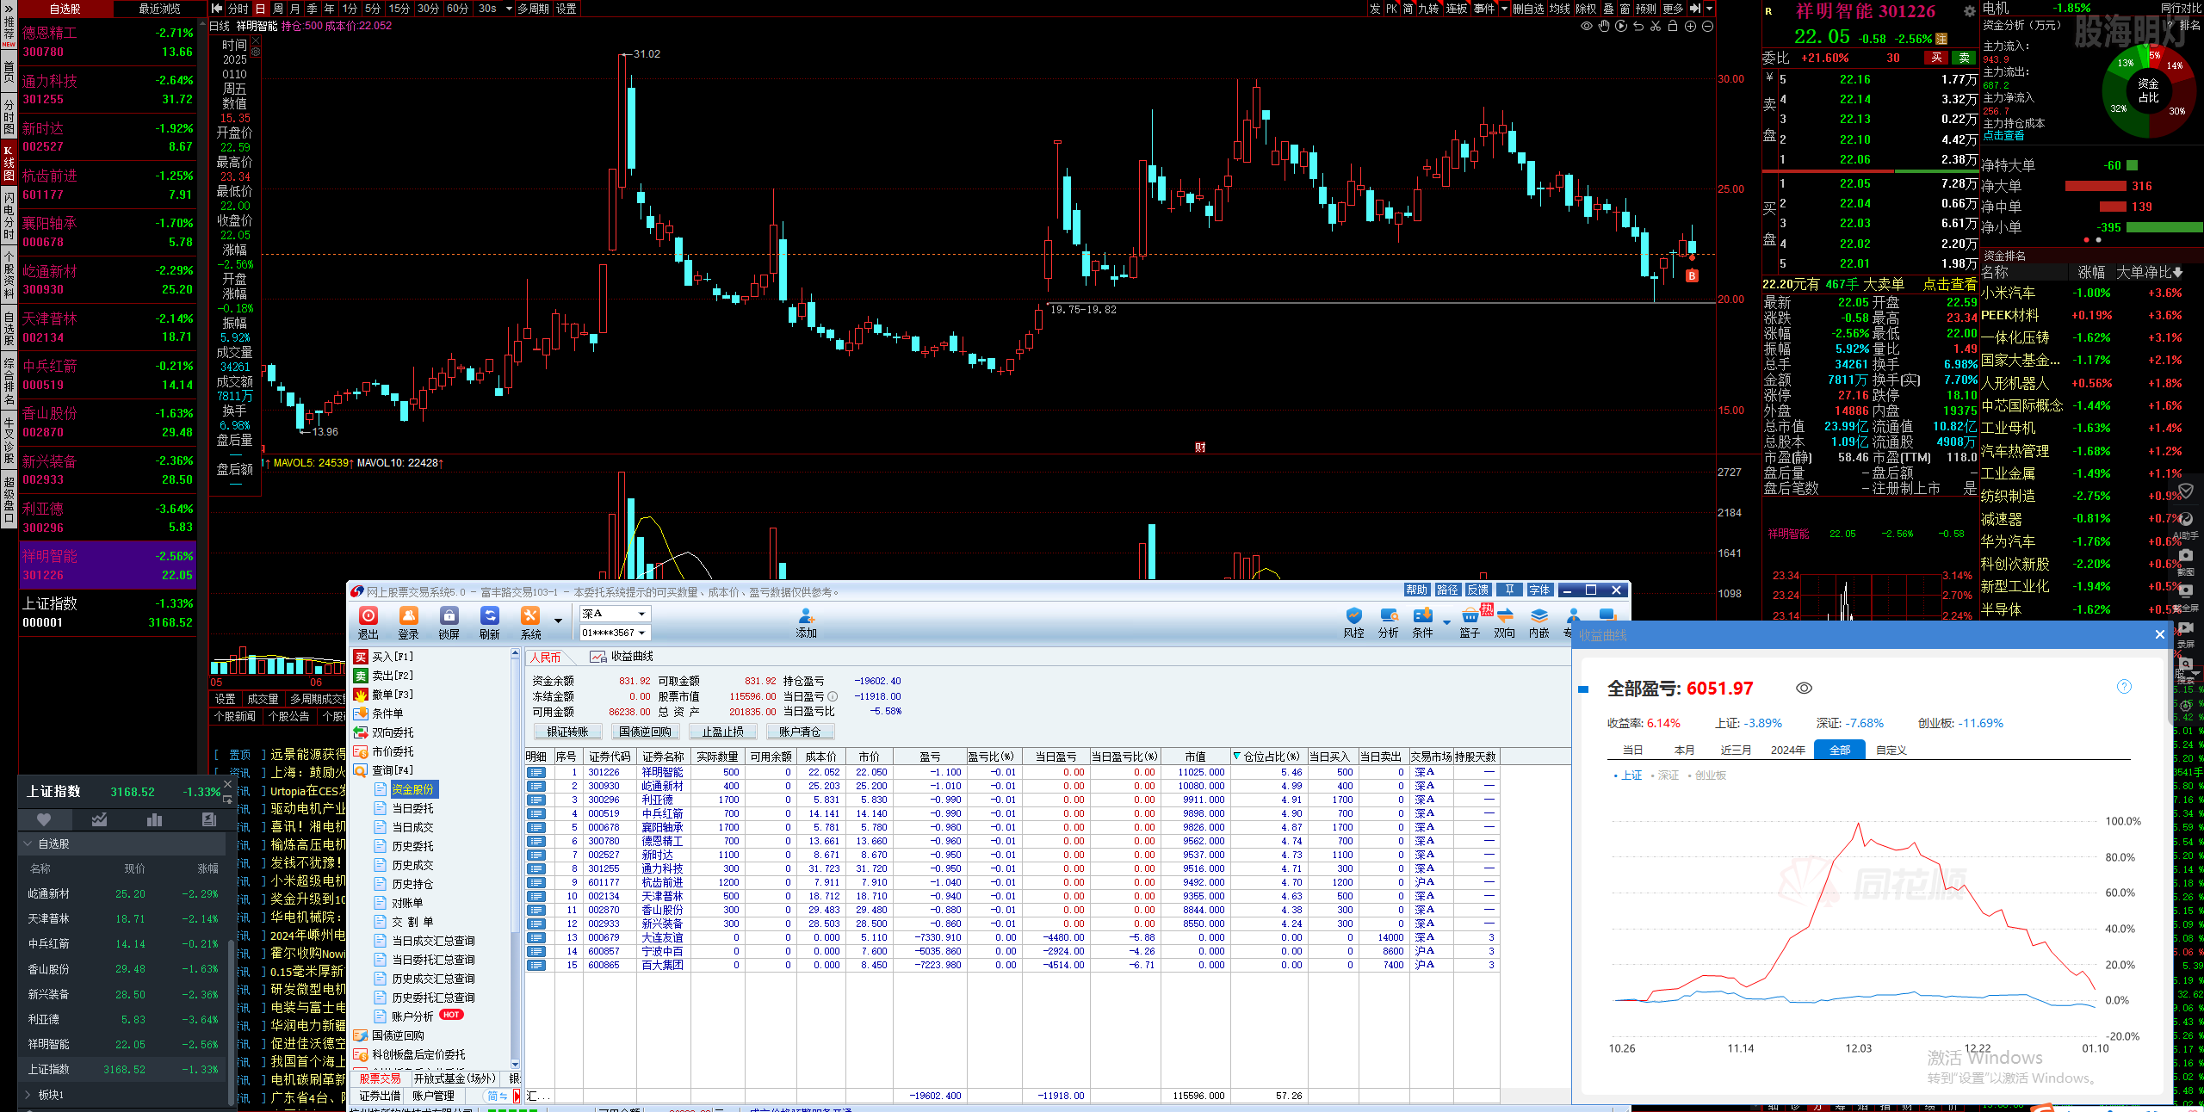Toggle 上证 series in profit curve legend

tap(1628, 775)
